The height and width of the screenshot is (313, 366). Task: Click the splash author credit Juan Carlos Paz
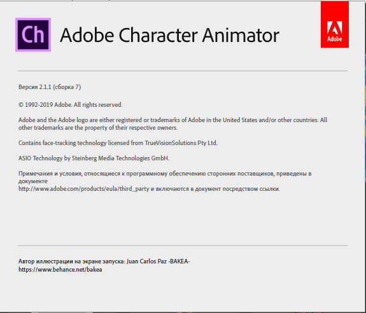click(104, 261)
